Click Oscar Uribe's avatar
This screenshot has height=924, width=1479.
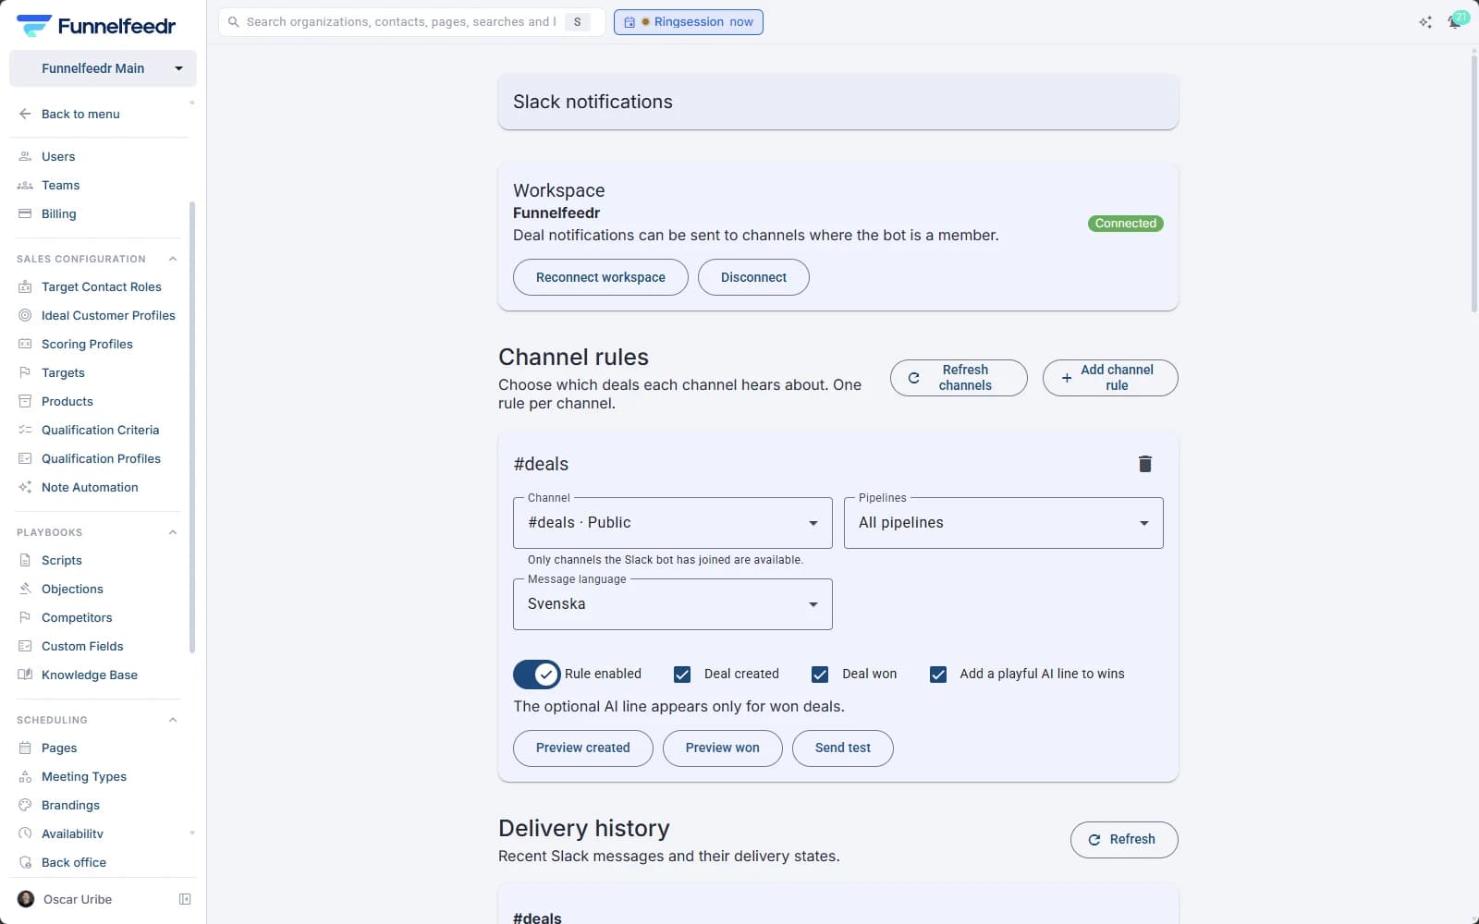click(x=26, y=899)
